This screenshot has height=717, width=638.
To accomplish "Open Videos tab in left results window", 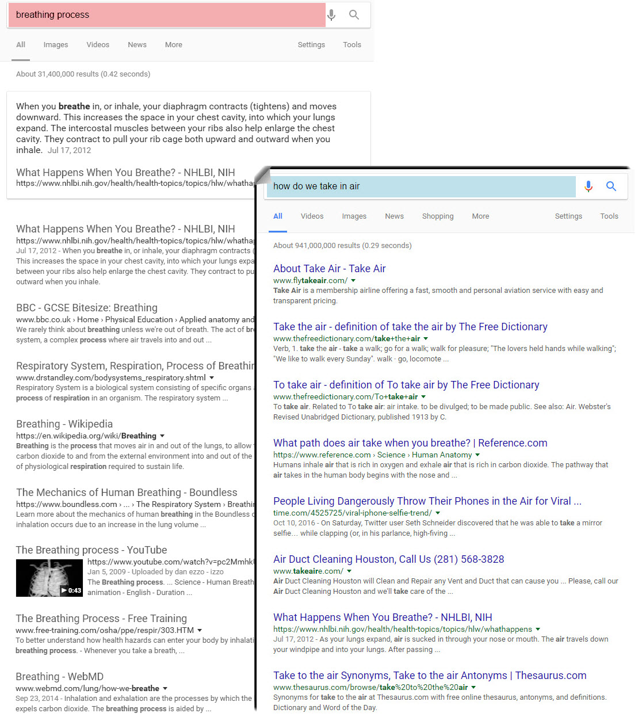I will (x=98, y=45).
